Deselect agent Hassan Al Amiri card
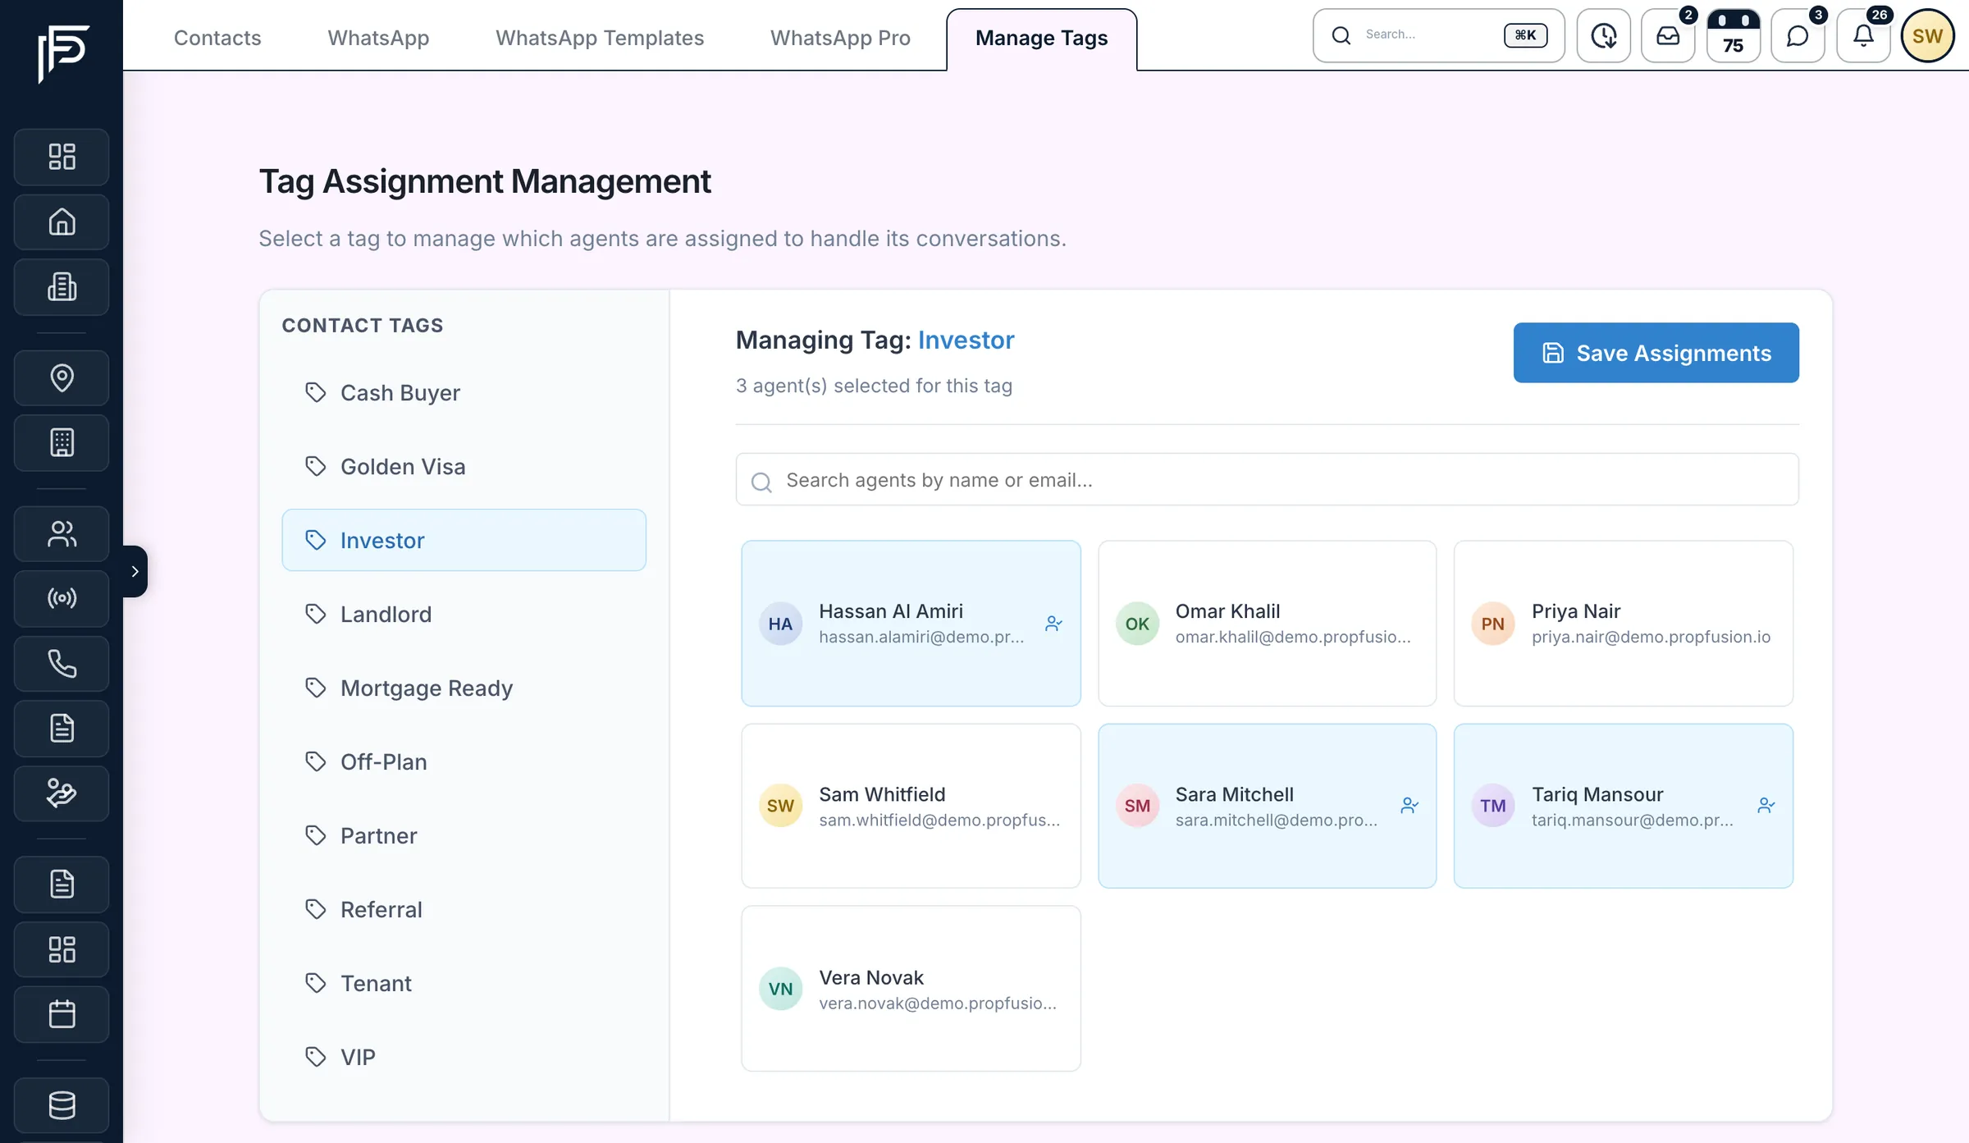 click(x=911, y=624)
